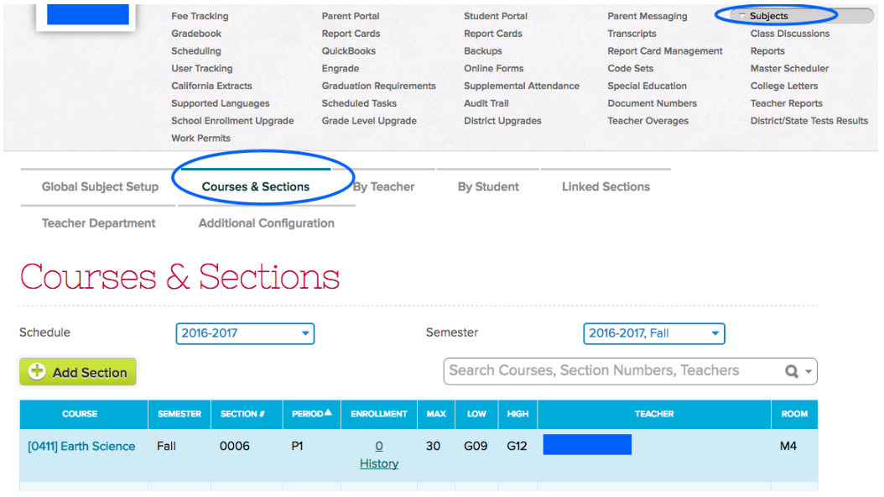Click the search magnifier icon
The image size is (884, 497).
pos(792,371)
